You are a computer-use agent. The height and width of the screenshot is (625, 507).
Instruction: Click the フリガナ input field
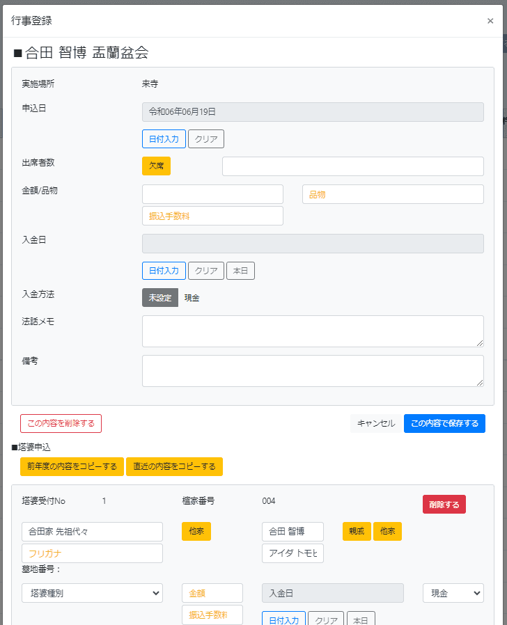(x=92, y=553)
